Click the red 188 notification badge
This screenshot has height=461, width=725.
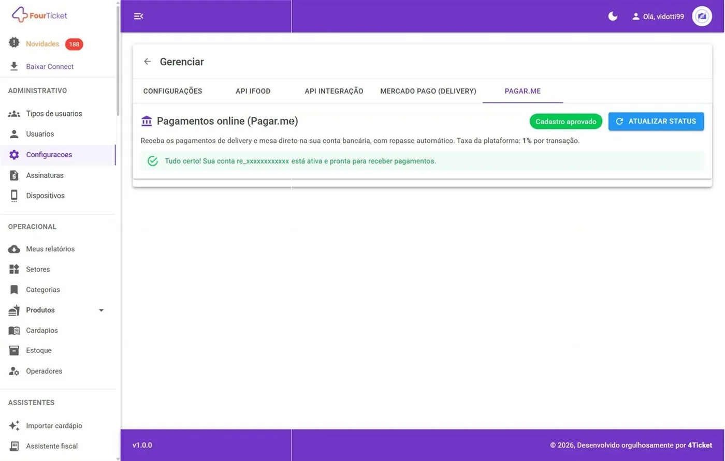(x=74, y=44)
